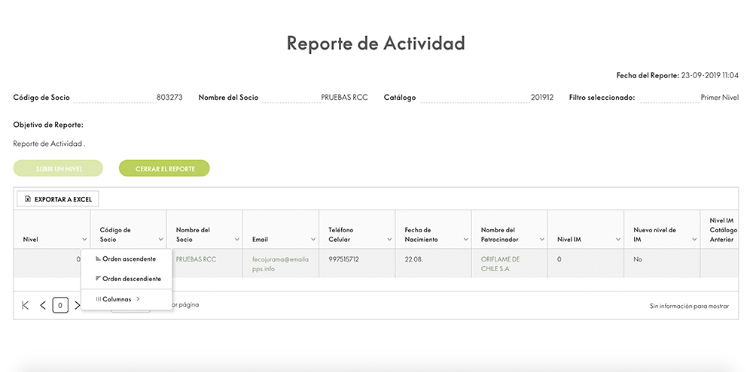Open the Nivel column menu chevron
The height and width of the screenshot is (372, 753).
coord(84,240)
